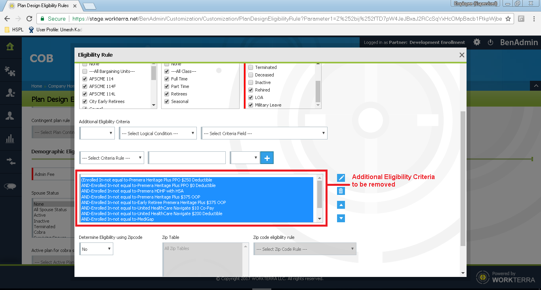Open the chat bubble sidebar icon
The height and width of the screenshot is (290, 541).
click(10, 186)
